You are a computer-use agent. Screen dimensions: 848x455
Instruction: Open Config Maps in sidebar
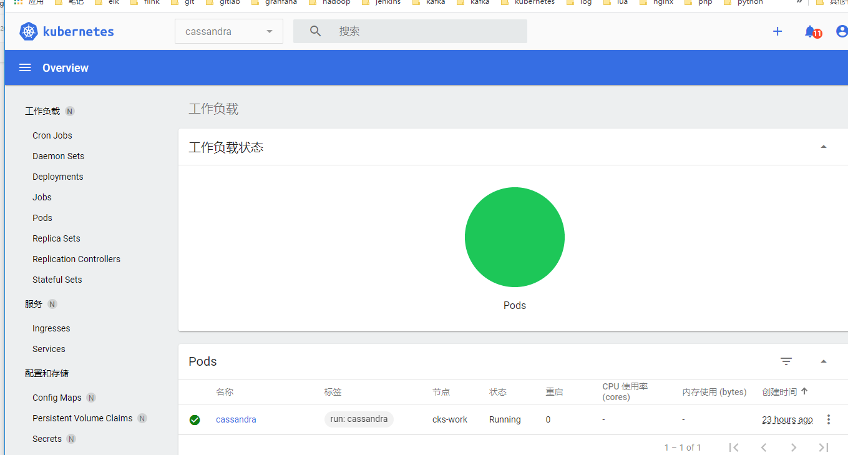[x=57, y=398]
